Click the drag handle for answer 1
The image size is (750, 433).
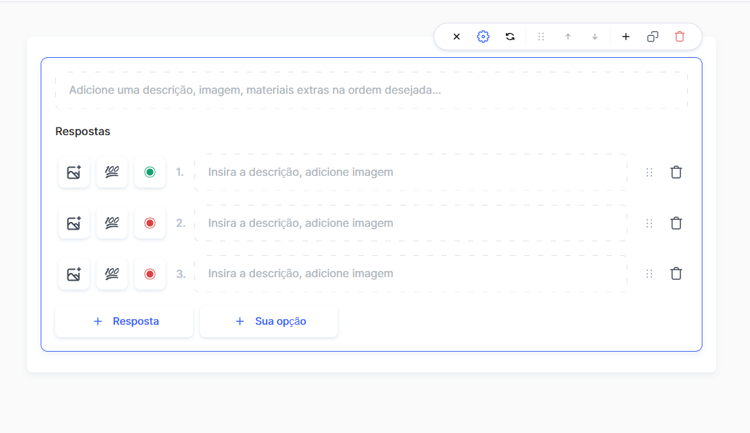point(649,172)
